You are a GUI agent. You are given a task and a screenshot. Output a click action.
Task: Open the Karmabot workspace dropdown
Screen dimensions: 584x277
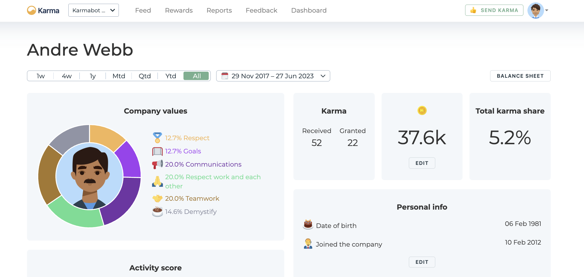coord(93,10)
